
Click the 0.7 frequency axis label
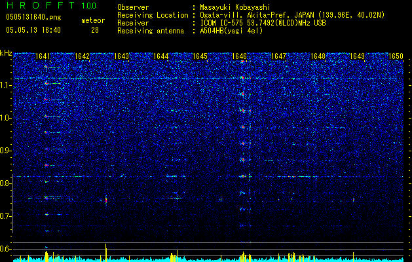pyautogui.click(x=5, y=216)
